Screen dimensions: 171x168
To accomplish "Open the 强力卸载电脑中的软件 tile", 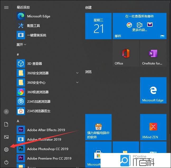I will coord(98,127).
